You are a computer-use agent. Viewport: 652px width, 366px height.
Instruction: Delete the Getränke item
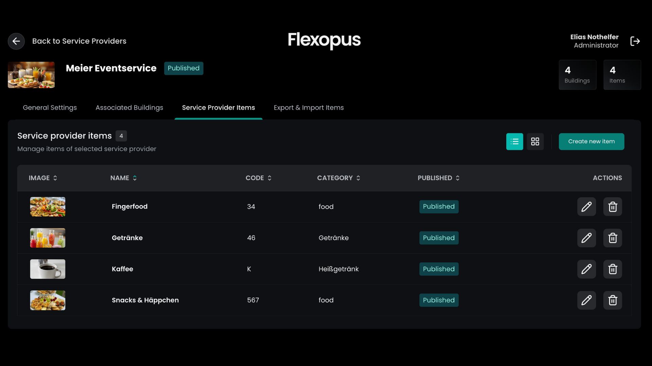tap(613, 238)
